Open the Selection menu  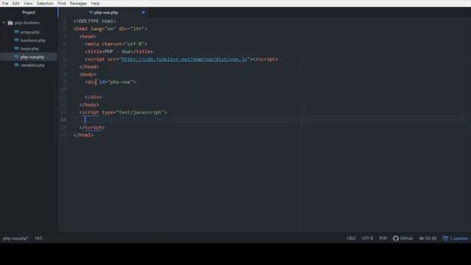[x=45, y=3]
